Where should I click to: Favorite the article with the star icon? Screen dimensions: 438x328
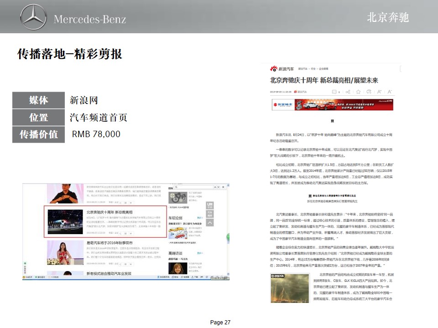[359, 92]
